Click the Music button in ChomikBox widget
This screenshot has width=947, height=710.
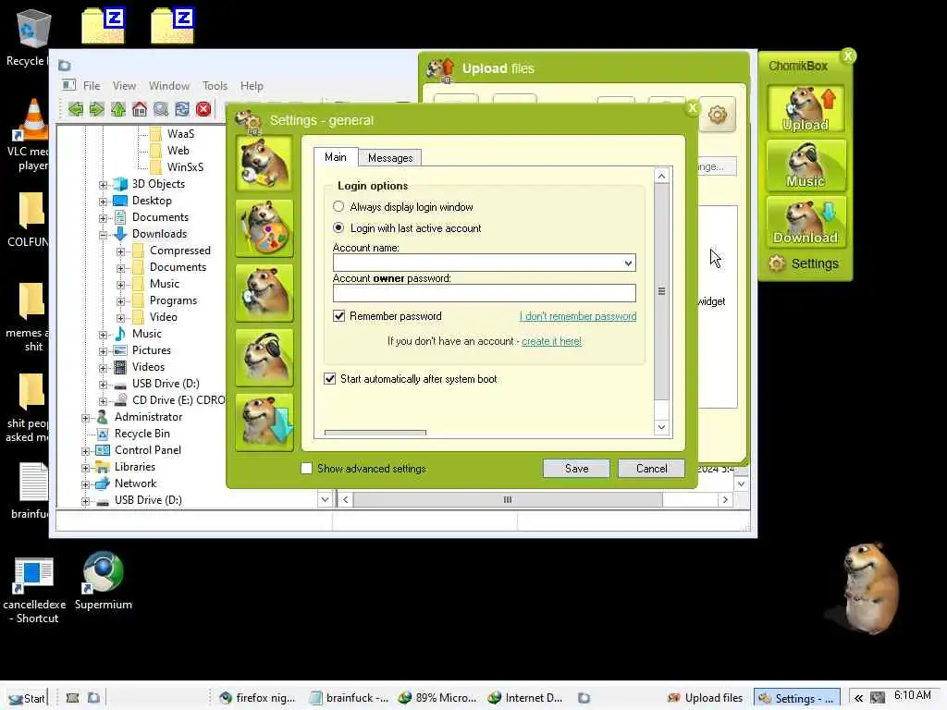tap(806, 165)
